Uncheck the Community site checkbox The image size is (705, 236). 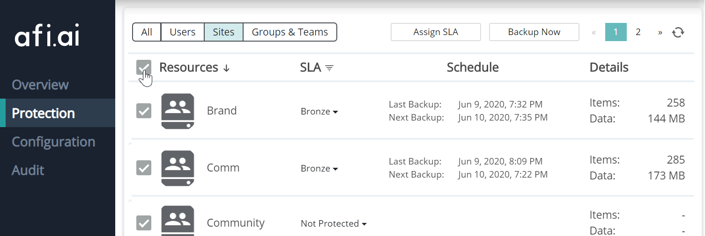click(x=144, y=223)
